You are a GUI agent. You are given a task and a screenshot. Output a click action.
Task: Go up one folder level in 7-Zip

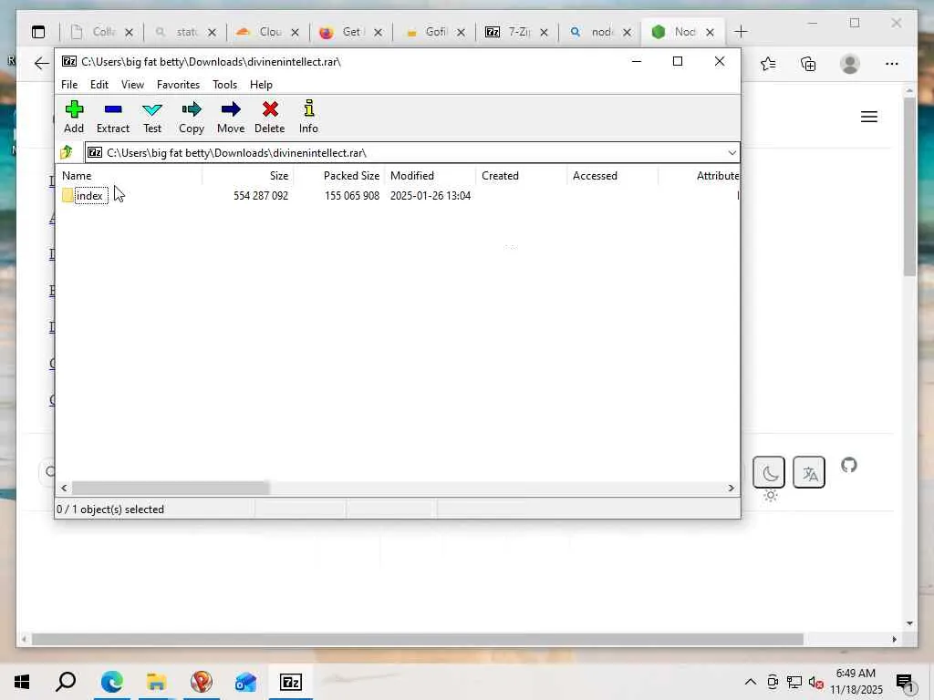click(x=67, y=152)
